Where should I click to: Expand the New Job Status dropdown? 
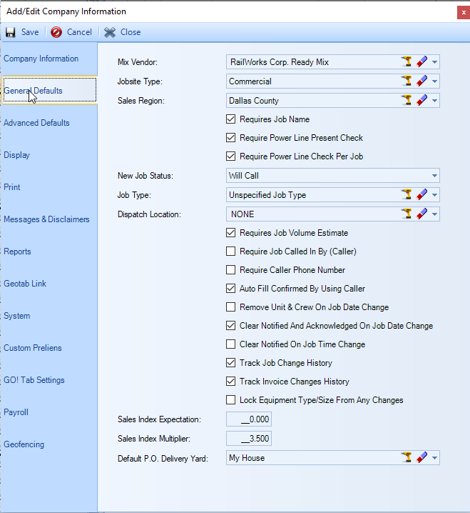pos(434,176)
